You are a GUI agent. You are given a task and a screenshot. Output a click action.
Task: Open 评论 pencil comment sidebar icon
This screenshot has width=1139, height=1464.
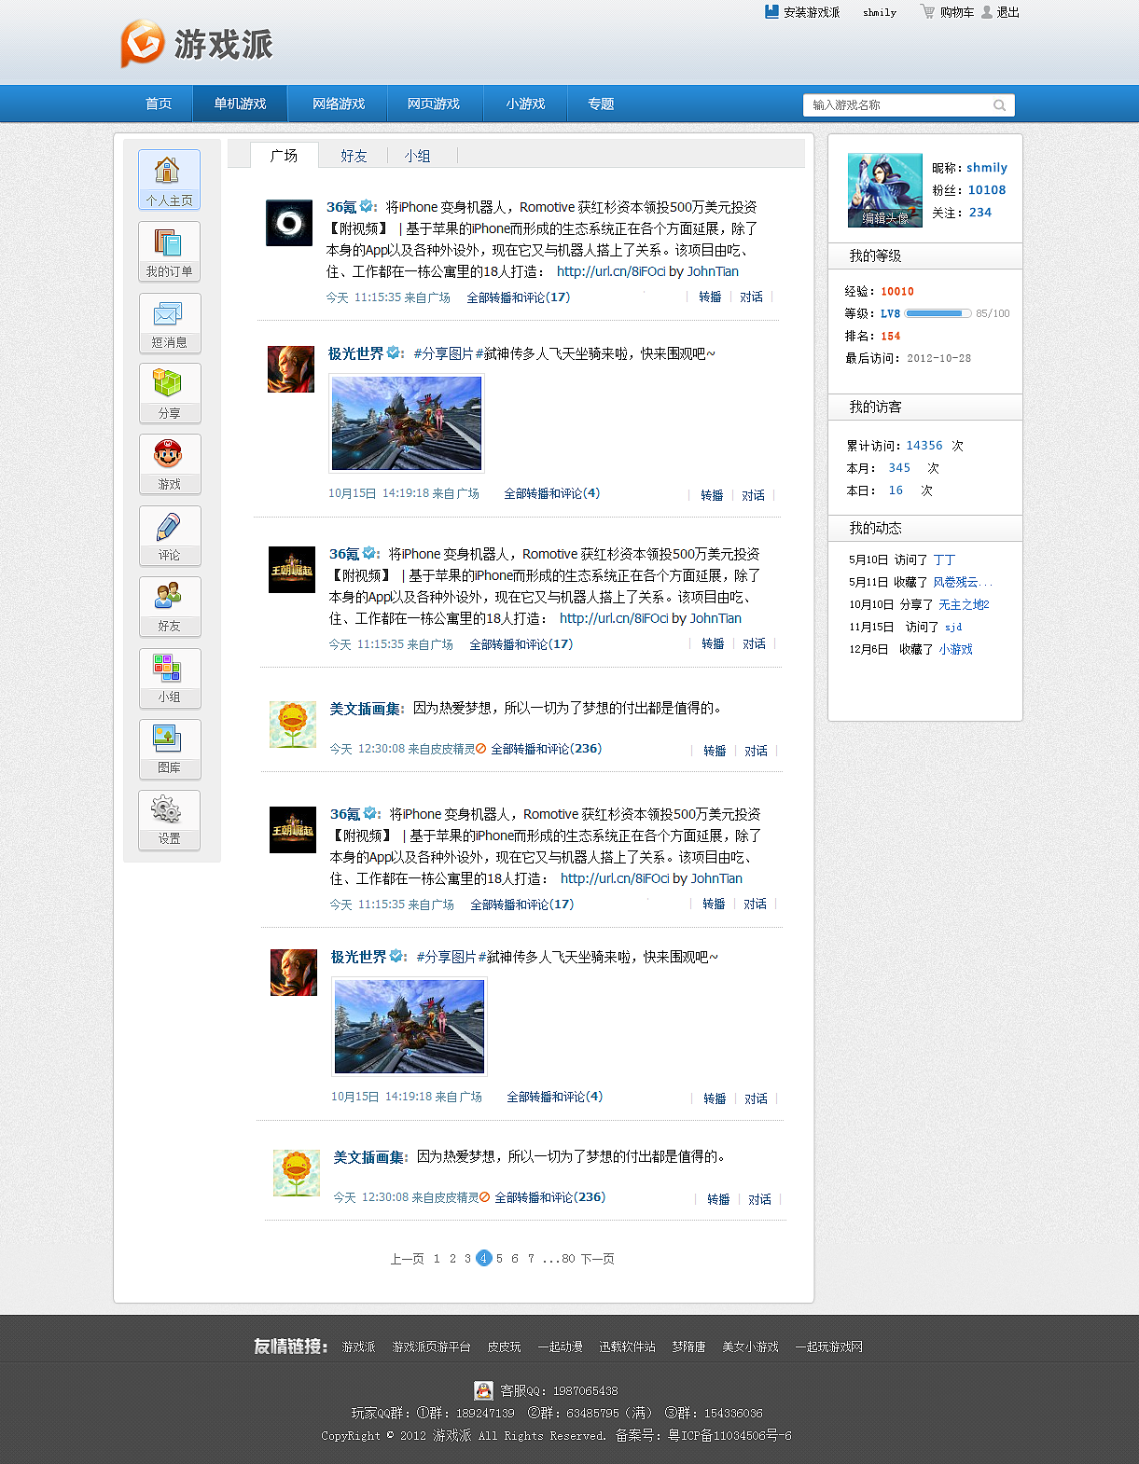[x=169, y=535]
